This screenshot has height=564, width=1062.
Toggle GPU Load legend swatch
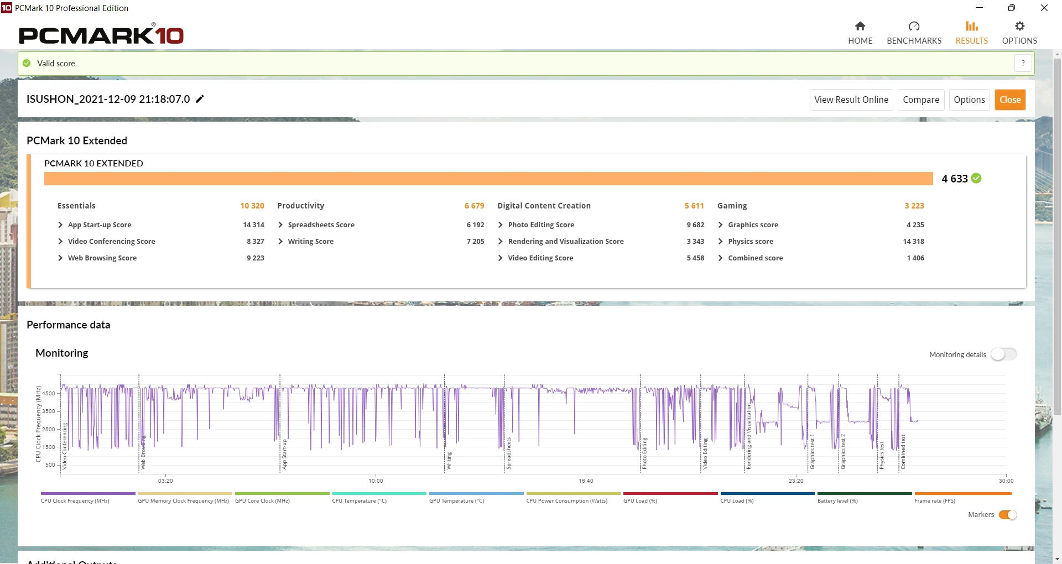(x=670, y=493)
